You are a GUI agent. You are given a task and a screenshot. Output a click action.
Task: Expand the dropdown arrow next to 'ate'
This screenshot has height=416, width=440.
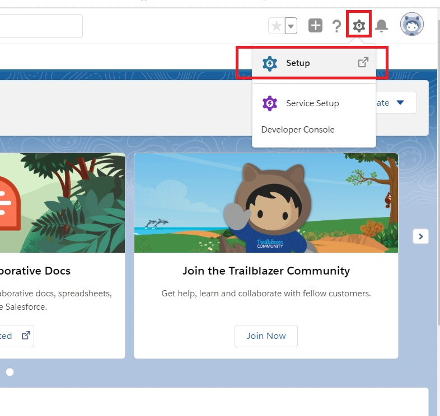[400, 102]
